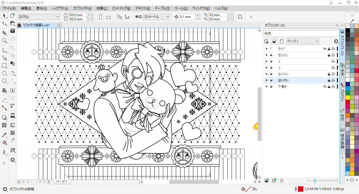Select the Rectangle tool
Screen dimensions: 359x194
pos(4,66)
